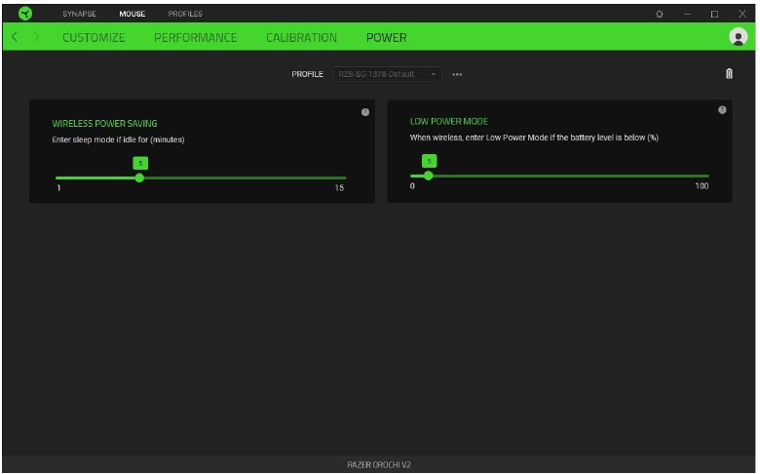Open the Performance tab

[x=195, y=37]
